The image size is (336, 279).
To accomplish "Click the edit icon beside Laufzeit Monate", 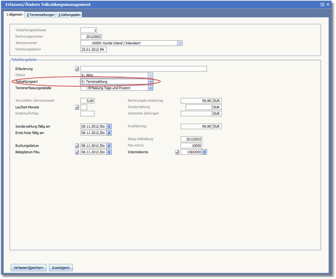I will point(77,107).
